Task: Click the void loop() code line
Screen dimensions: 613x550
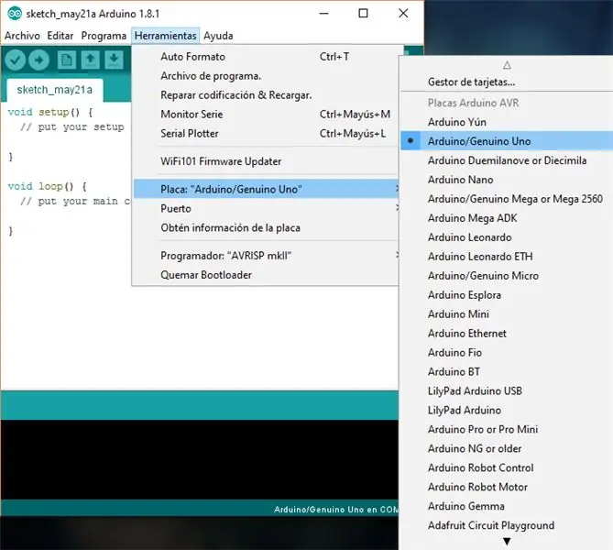Action: tap(48, 186)
